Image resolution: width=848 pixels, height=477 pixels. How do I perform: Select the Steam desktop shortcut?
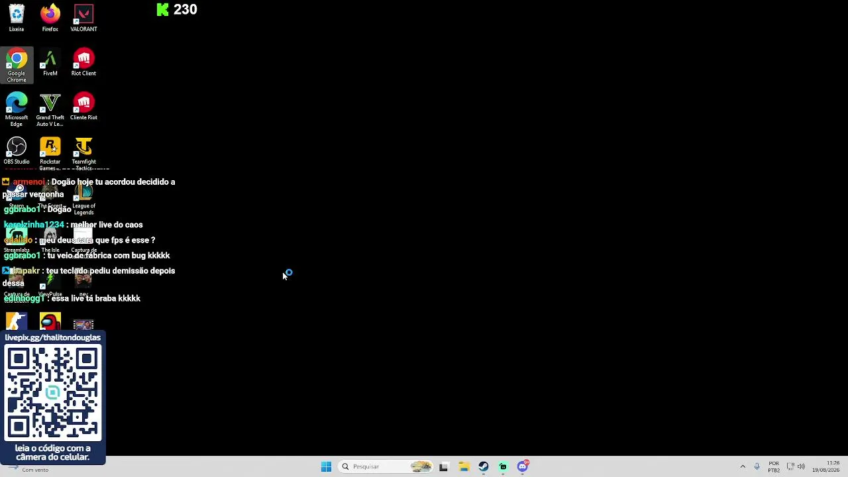17,197
